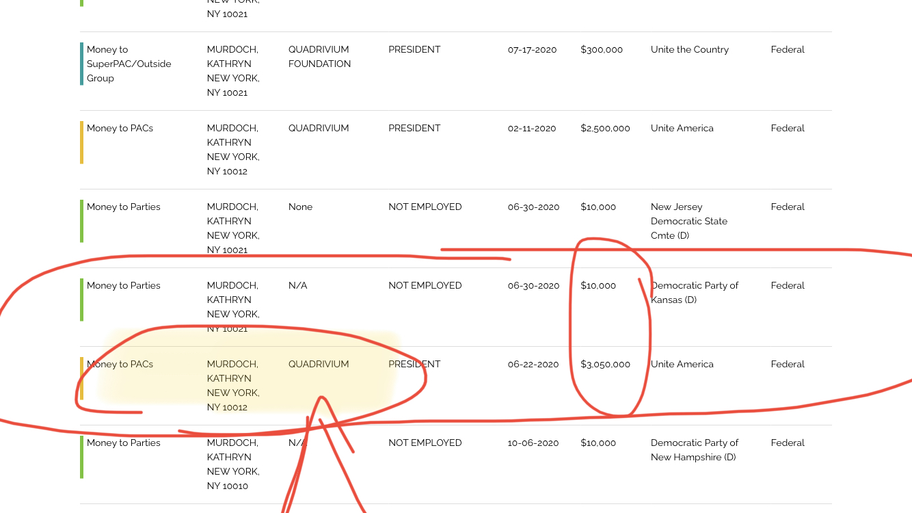The image size is (912, 513).
Task: Click the "Money to SuperPAC/Outside Group" type cell
Action: (129, 64)
